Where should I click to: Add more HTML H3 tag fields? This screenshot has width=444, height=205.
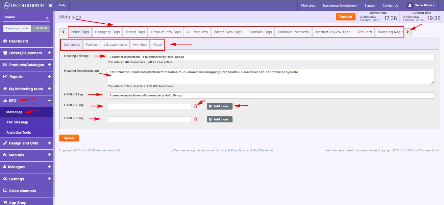pos(220,119)
